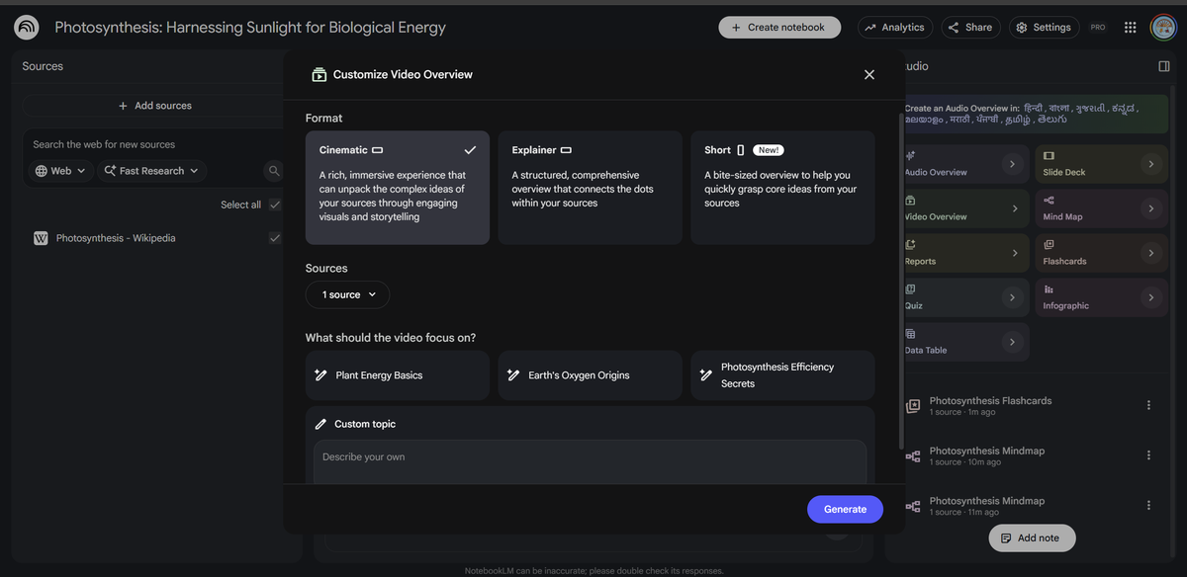Screen dimensions: 1187x577
Task: Click the Audio Overview tile icon
Action: click(910, 155)
